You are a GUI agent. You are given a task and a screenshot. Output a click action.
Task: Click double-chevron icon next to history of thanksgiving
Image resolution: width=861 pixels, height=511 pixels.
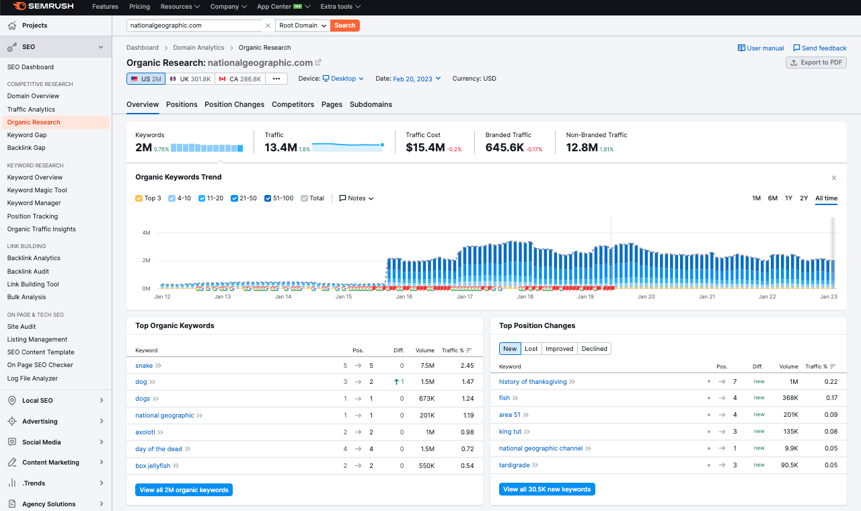coord(572,382)
